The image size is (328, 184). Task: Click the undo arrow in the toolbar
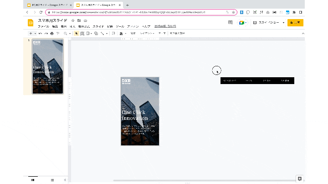coord(40,34)
